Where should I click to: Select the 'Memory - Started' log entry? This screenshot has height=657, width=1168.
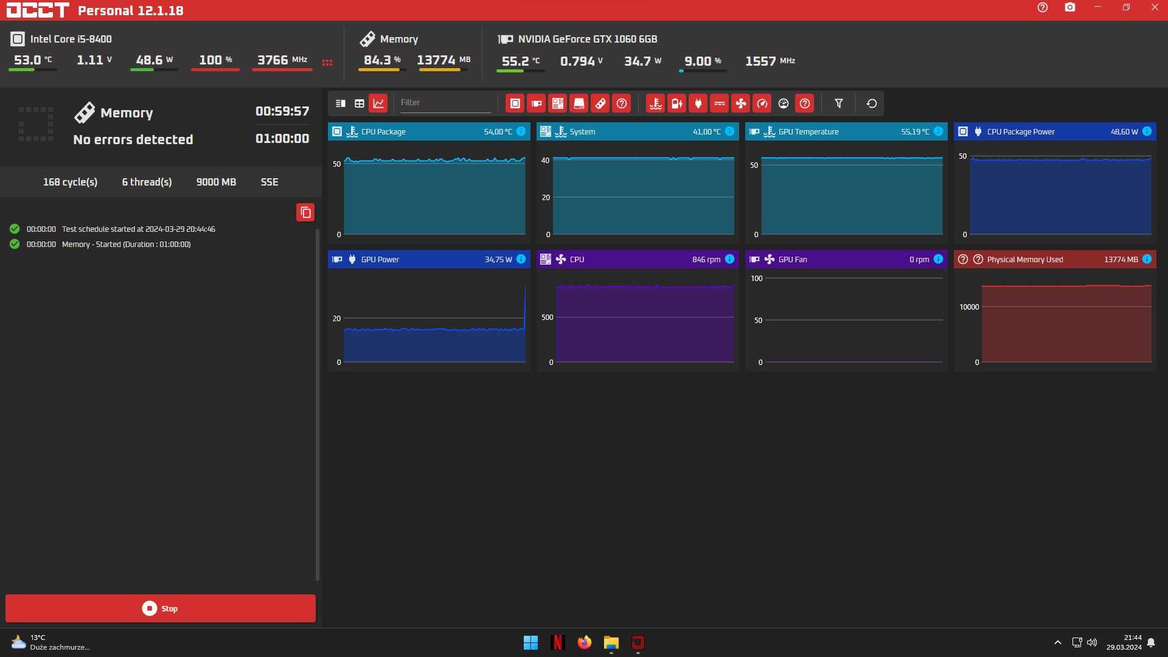pyautogui.click(x=100, y=245)
